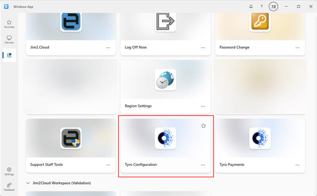Maximize the Windows App window
The image size is (317, 196).
pos(298,6)
